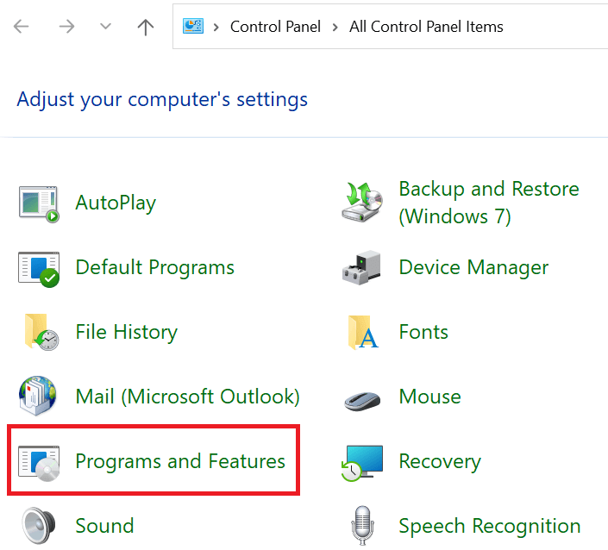Click the AutoPlay icon
This screenshot has width=608, height=550.
point(39,203)
